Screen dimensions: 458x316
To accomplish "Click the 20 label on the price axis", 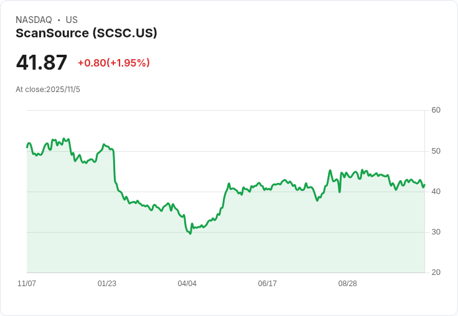I will click(436, 272).
